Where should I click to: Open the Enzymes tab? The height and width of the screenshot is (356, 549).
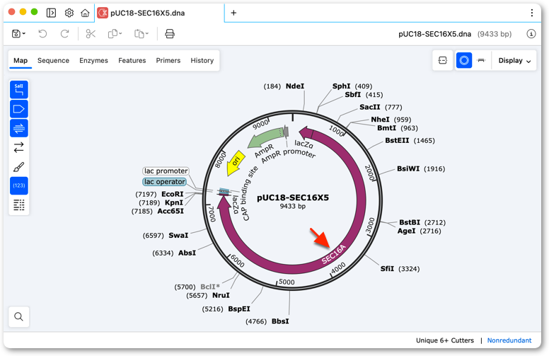[x=93, y=61]
